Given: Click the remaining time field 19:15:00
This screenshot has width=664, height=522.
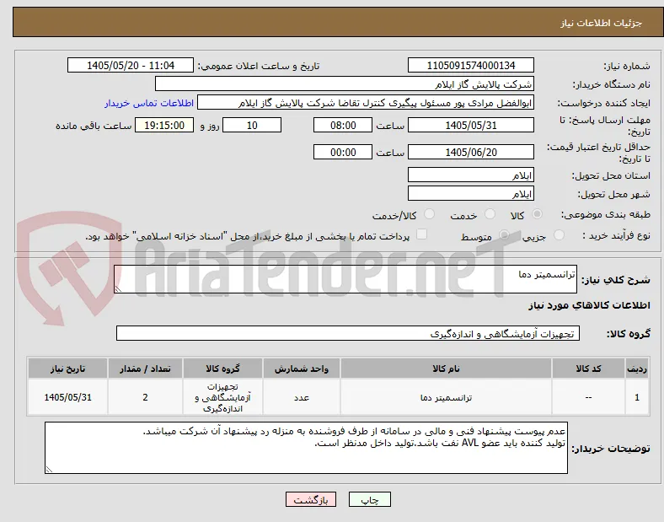Looking at the screenshot, I should (x=164, y=126).
